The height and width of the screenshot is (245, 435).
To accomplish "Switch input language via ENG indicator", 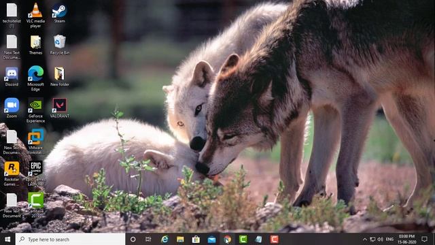I will 389,239.
